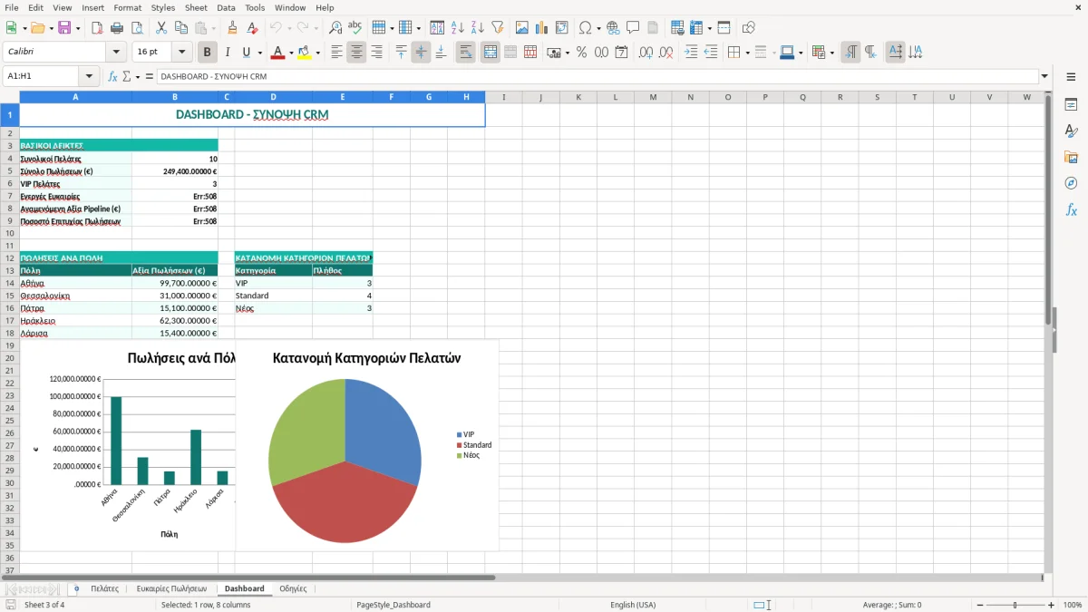Click the Increase Indent icon
The height and width of the screenshot is (612, 1088).
click(x=691, y=53)
